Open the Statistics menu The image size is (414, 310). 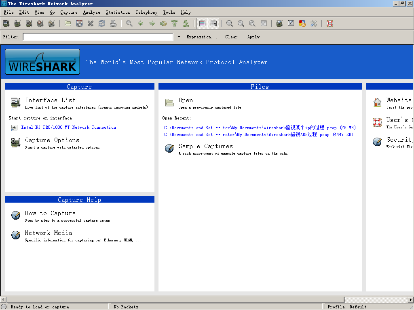118,13
